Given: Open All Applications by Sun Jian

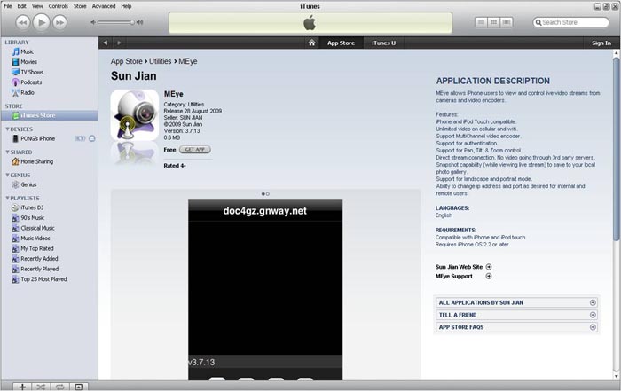Looking at the screenshot, I should [x=516, y=302].
